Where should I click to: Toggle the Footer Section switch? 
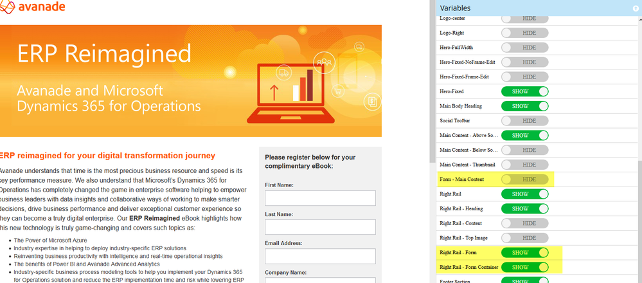(x=524, y=280)
